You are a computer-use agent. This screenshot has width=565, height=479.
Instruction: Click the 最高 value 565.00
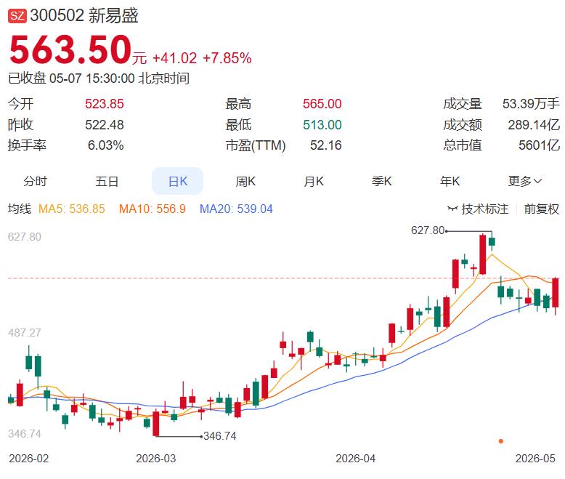(322, 104)
